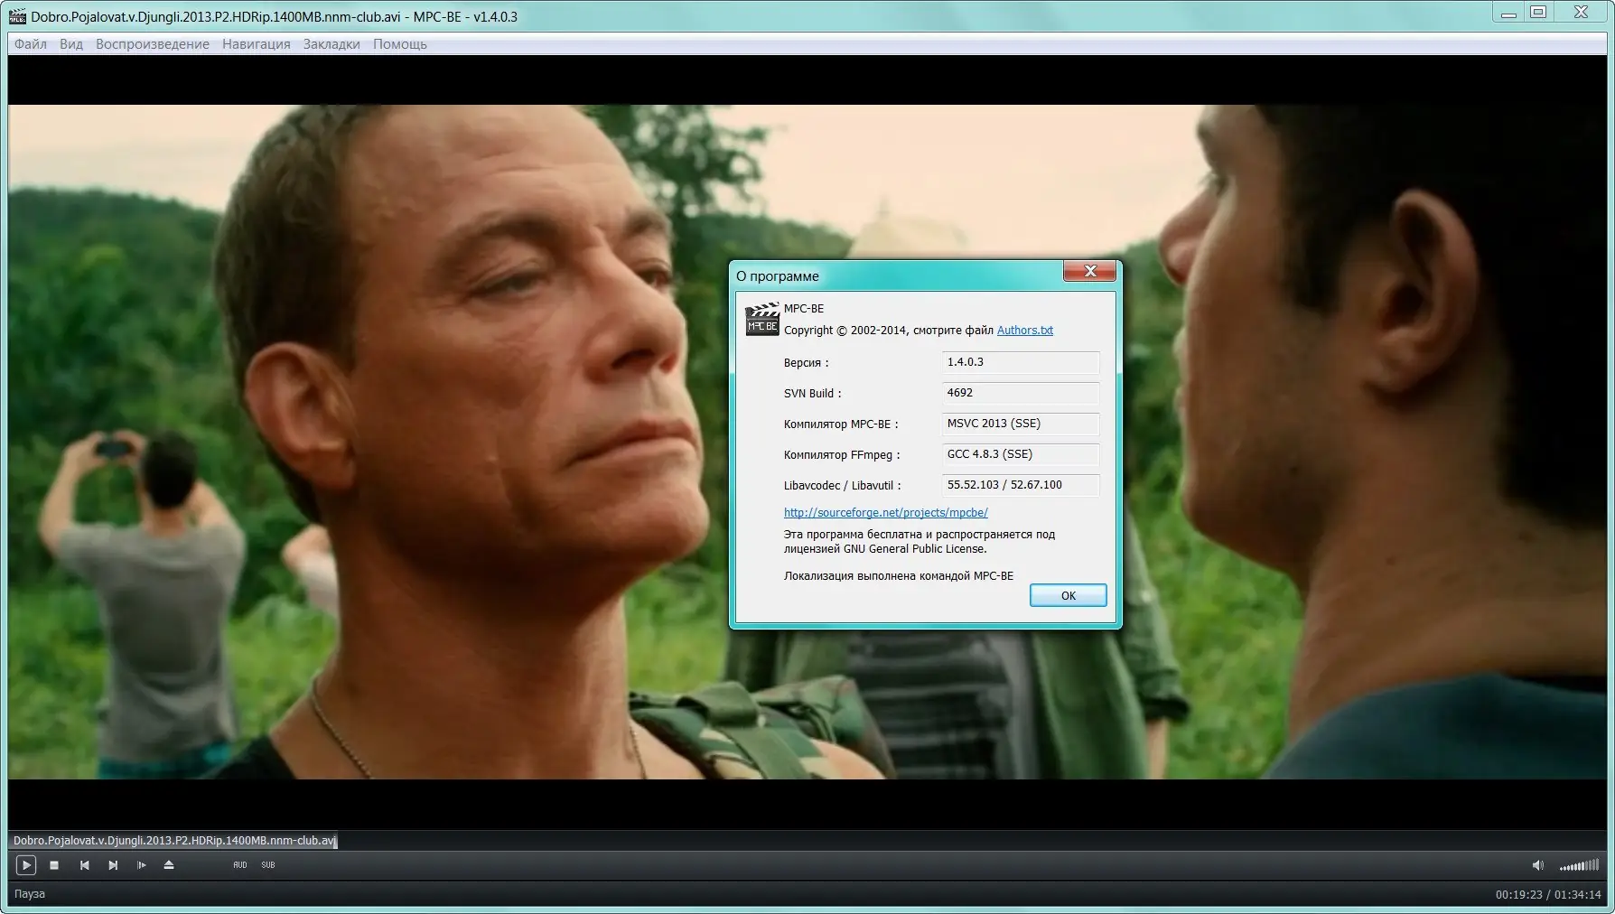
Task: Minimize the MPC-BE player window
Action: point(1508,14)
